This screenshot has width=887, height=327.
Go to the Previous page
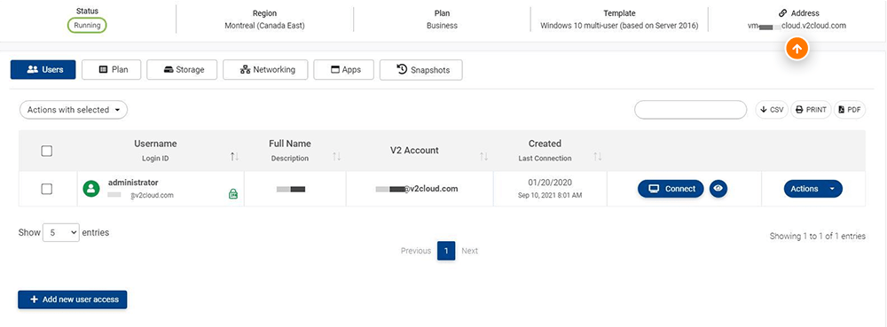pyautogui.click(x=416, y=251)
